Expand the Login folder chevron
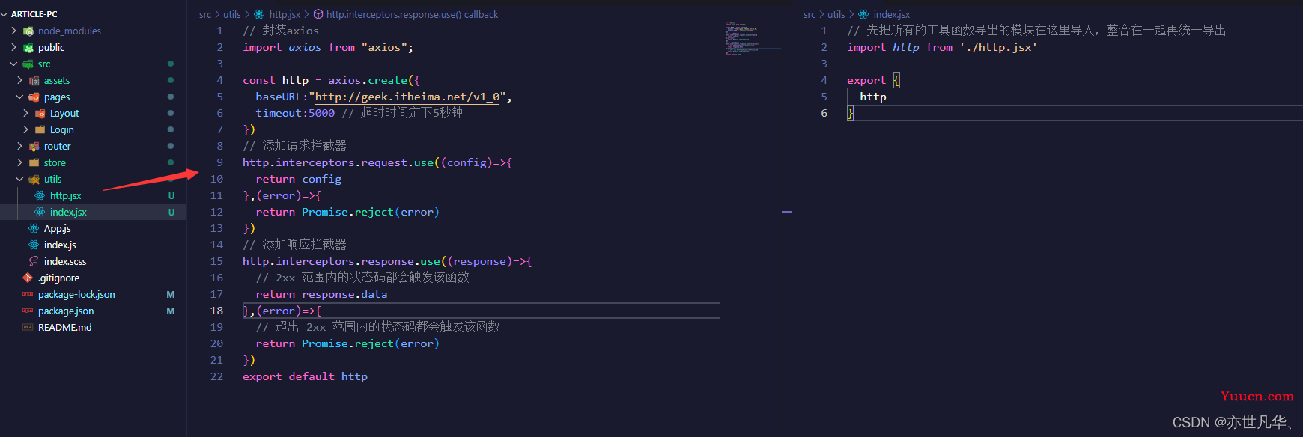Viewport: 1303px width, 437px height. (25, 129)
